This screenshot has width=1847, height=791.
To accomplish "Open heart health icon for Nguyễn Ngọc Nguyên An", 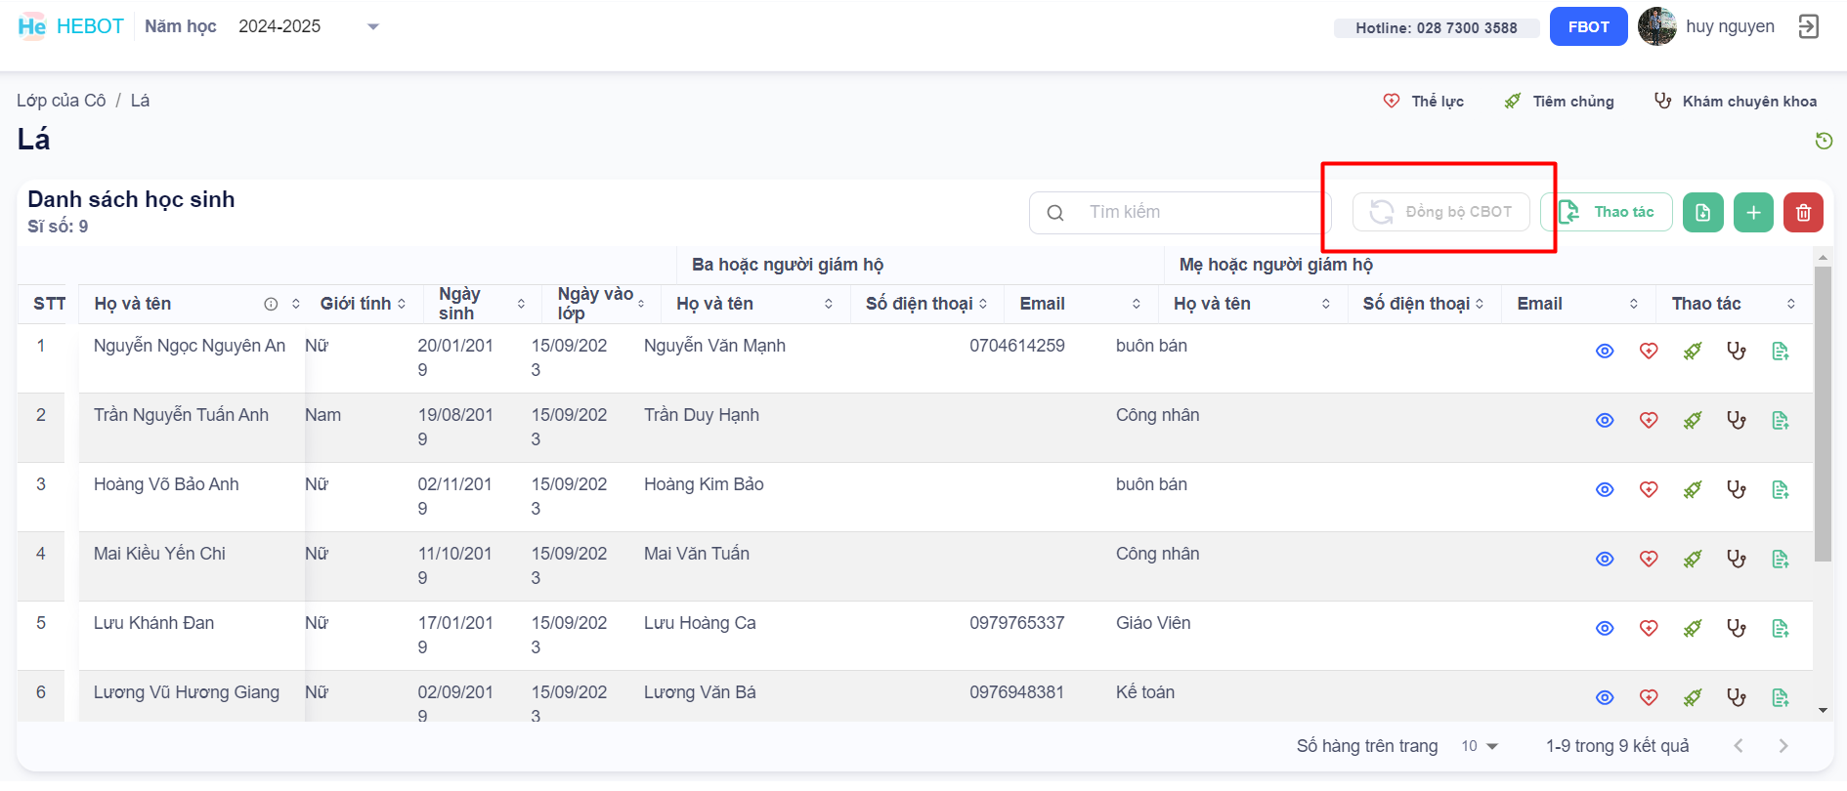I will point(1649,352).
